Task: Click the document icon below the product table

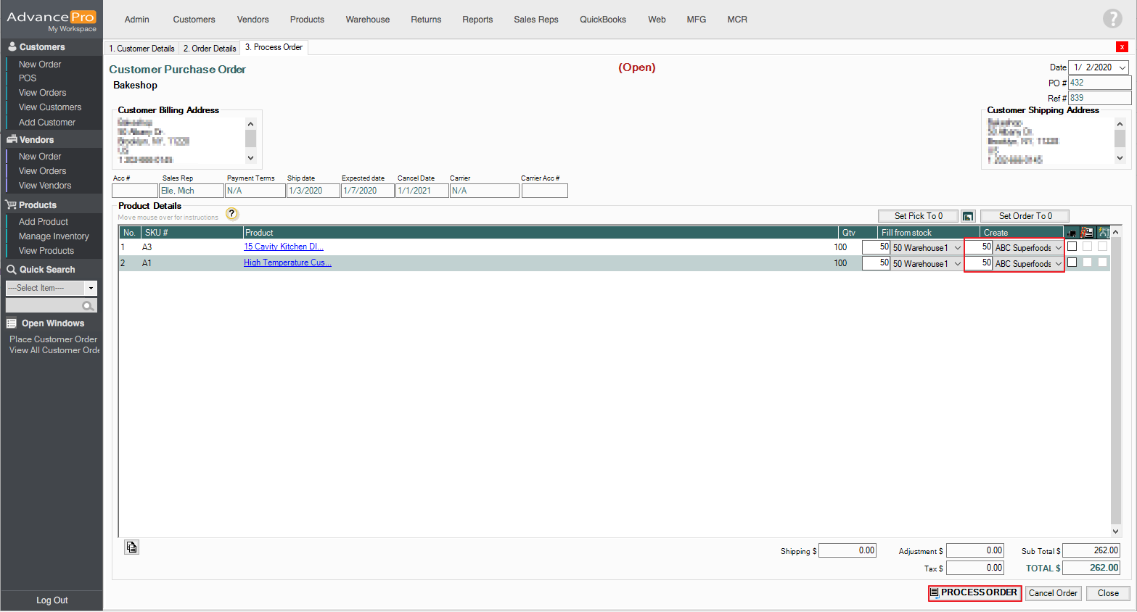Action: (x=131, y=547)
